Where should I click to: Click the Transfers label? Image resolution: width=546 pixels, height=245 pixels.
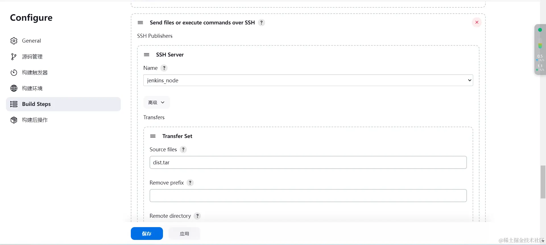154,118
